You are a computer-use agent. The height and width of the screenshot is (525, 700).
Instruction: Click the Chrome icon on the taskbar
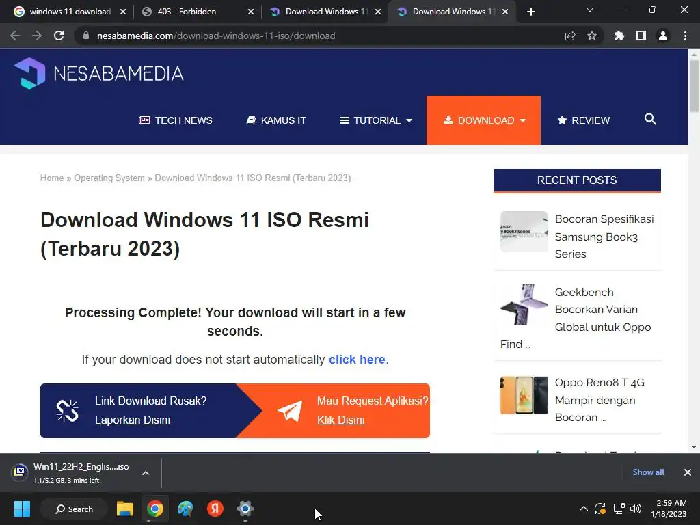tap(155, 509)
